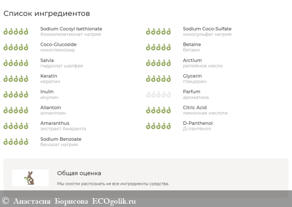Click the rating icons next to Betaine
292x207 pixels.
(159, 47)
